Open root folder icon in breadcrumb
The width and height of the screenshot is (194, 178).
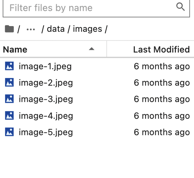[9, 29]
